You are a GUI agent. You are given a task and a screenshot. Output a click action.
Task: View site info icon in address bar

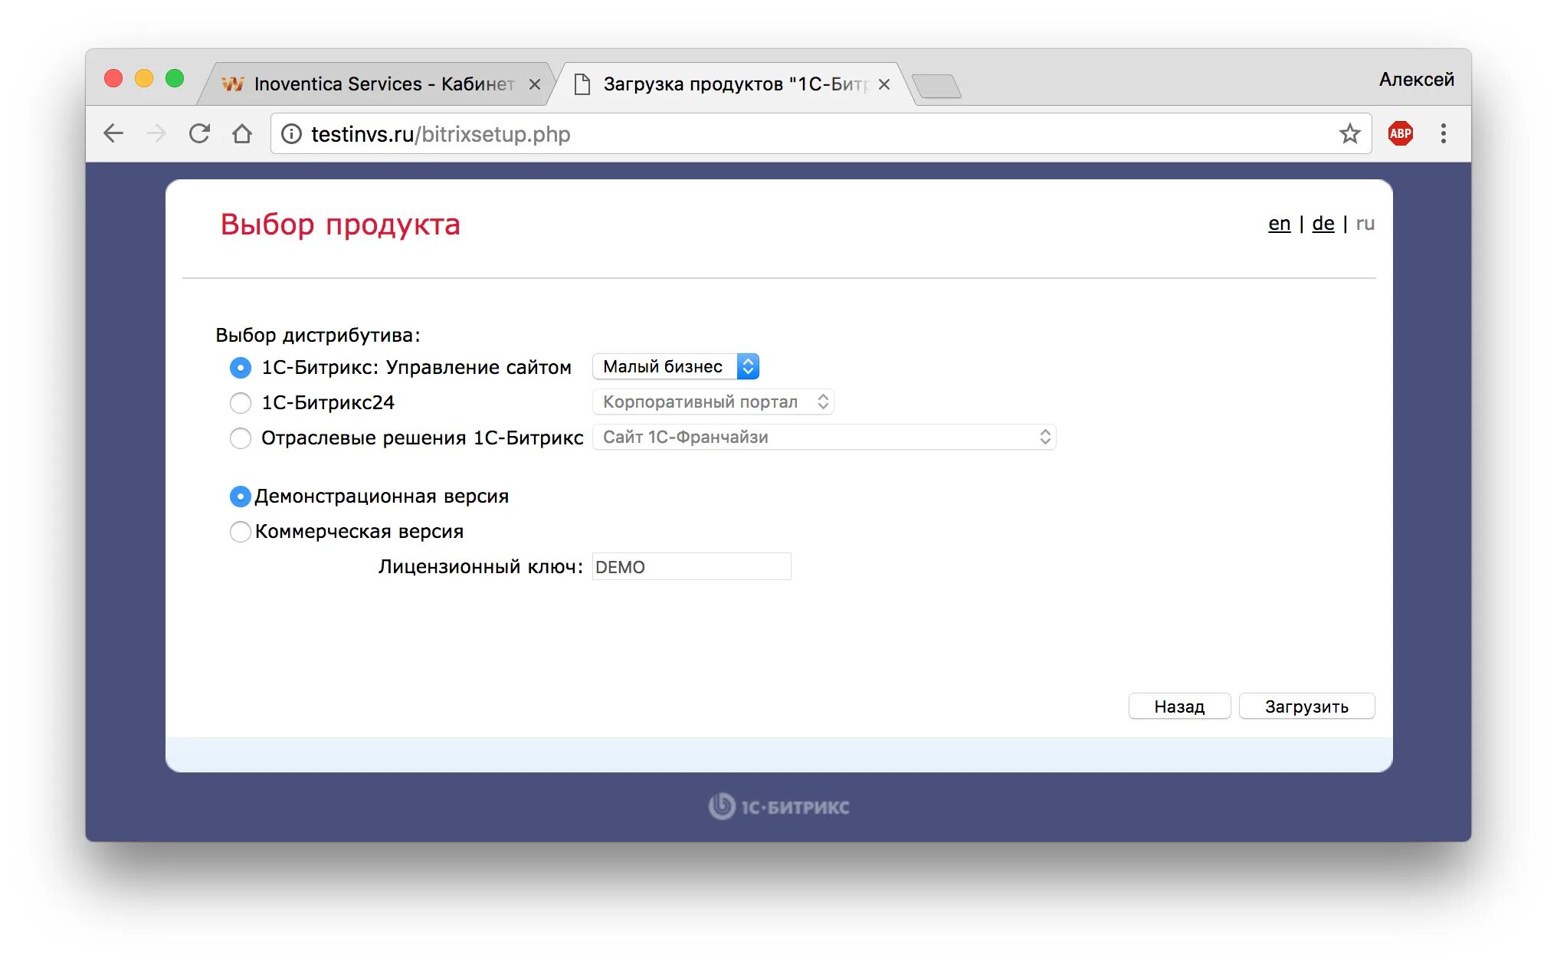tap(291, 134)
